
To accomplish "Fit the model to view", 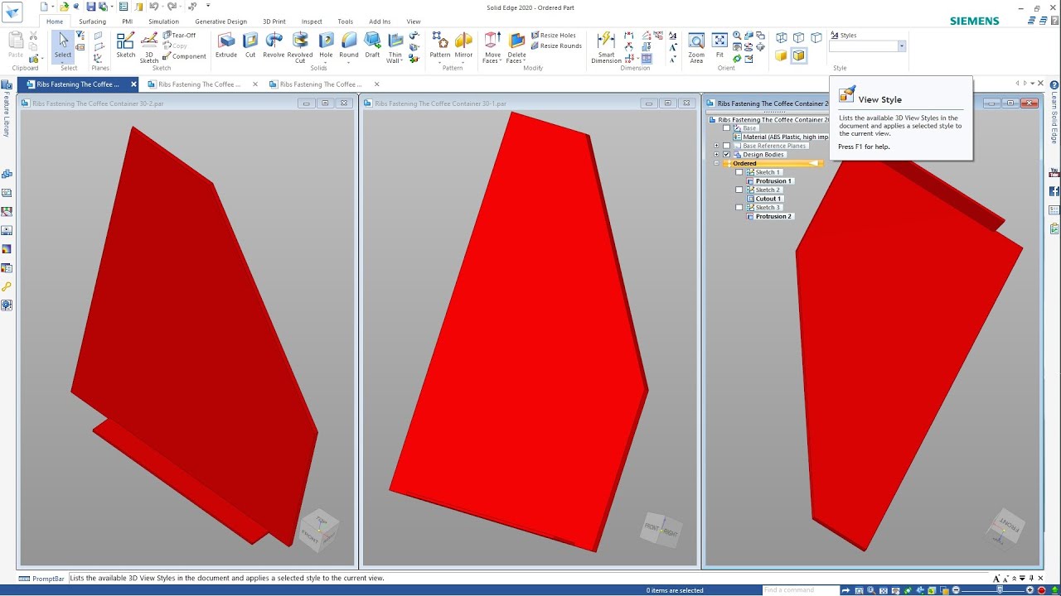I will pyautogui.click(x=719, y=45).
